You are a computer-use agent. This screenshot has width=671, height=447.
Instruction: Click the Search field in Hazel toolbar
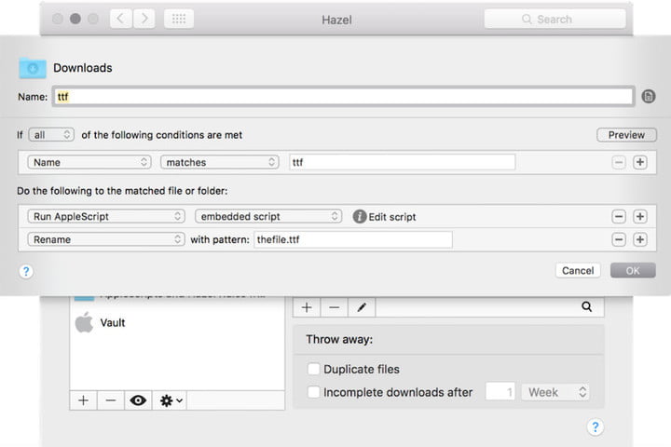(555, 20)
